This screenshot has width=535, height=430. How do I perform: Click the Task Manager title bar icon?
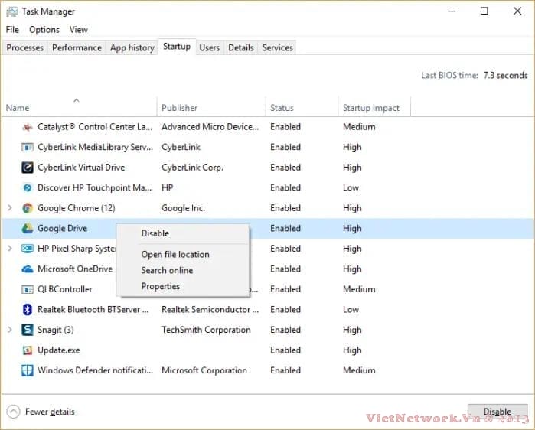(12, 11)
